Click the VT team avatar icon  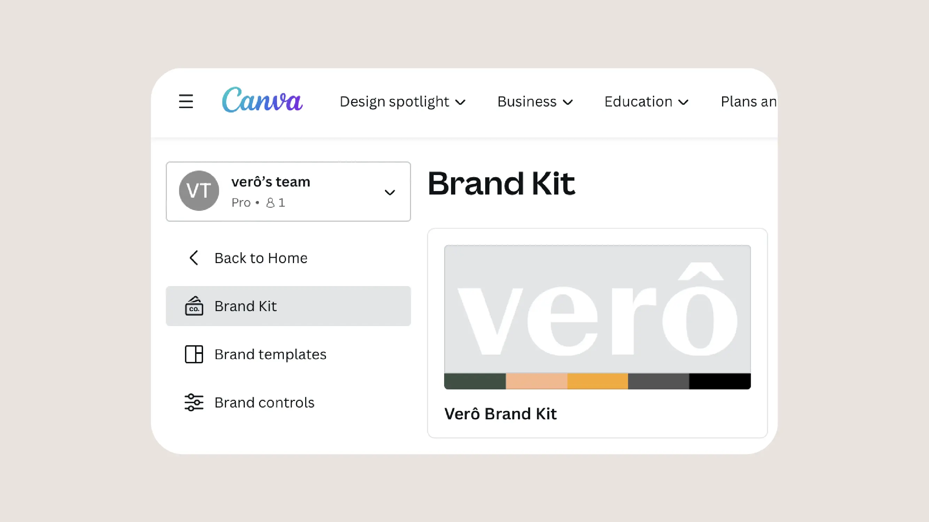click(x=199, y=191)
